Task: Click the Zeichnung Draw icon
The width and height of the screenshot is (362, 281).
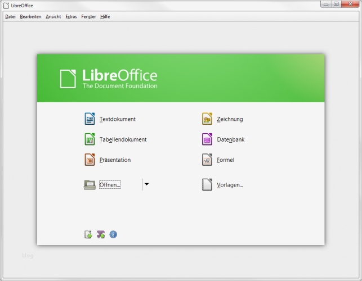Action: (x=207, y=119)
